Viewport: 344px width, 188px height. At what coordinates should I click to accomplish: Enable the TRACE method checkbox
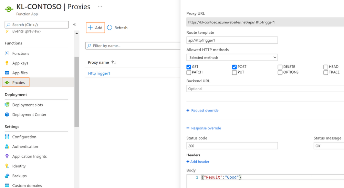(325, 72)
